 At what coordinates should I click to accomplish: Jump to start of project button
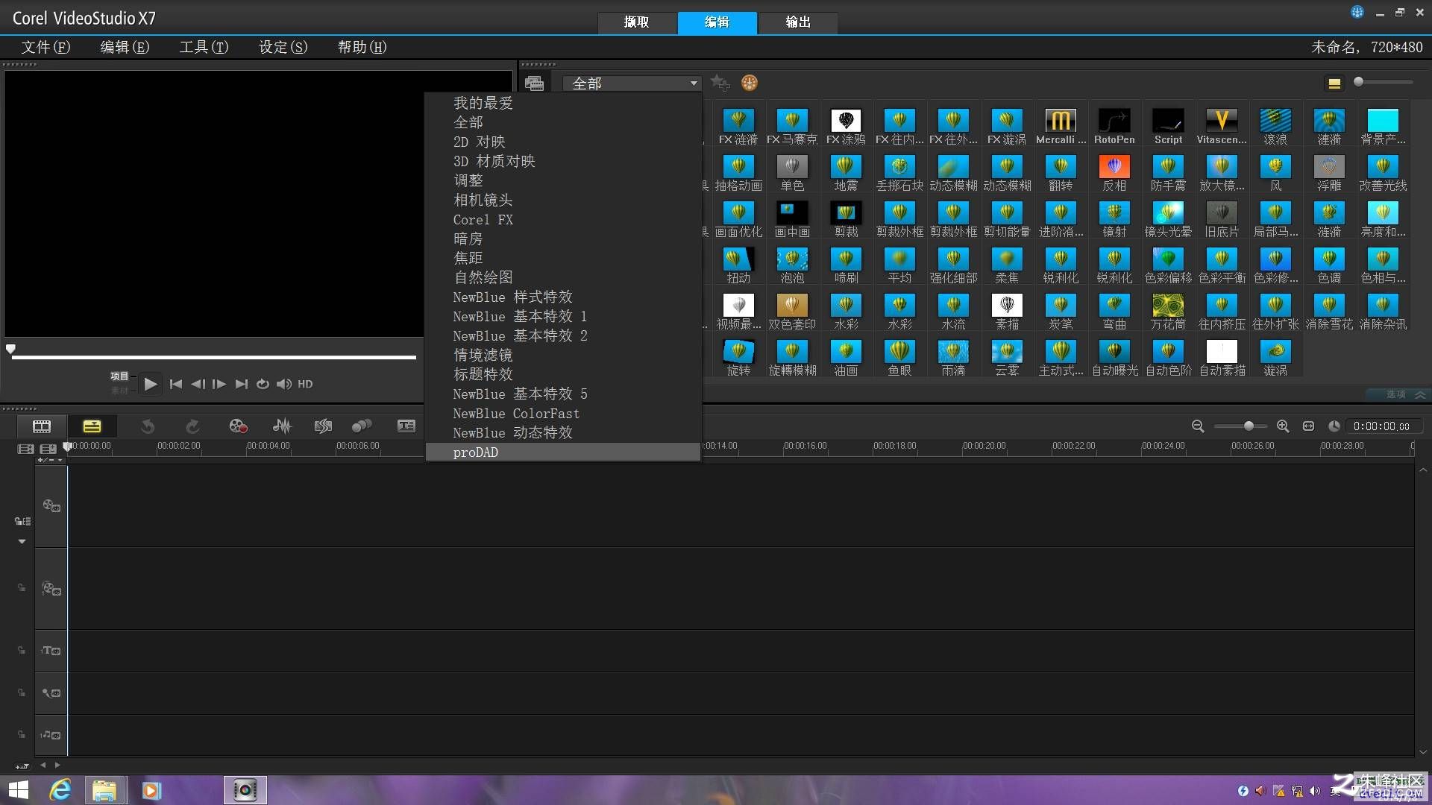(x=176, y=384)
